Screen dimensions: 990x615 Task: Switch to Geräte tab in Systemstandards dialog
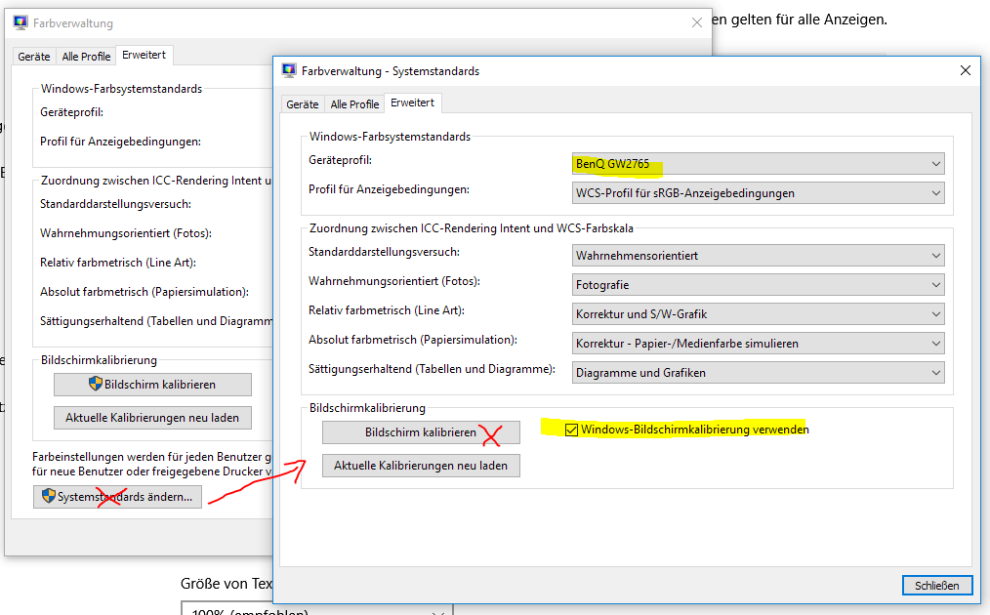pos(302,104)
